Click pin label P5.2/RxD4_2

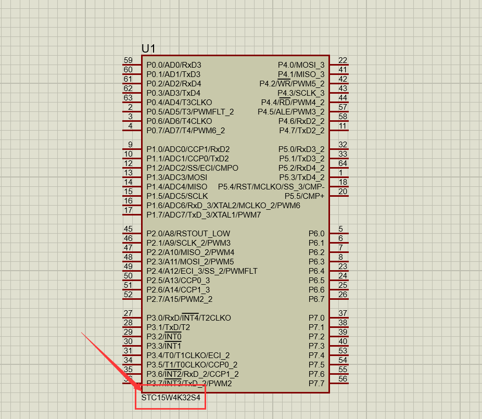[301, 168]
